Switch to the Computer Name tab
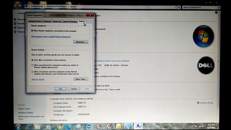 (35, 21)
